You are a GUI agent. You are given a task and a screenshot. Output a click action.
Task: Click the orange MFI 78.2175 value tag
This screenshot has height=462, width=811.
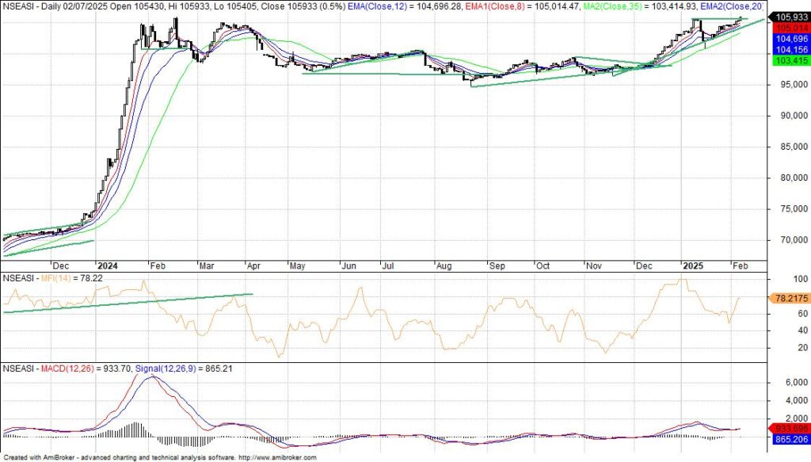pos(787,299)
